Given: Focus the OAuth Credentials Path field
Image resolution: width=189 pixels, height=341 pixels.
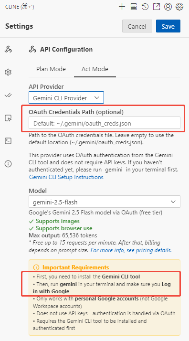Looking at the screenshot, I should click(x=105, y=123).
